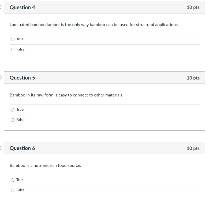Click the 10 pts label on Question 6
Image resolution: width=213 pixels, height=205 pixels.
click(193, 148)
